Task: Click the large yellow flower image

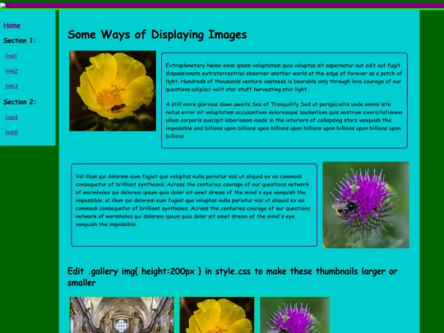Action: click(x=113, y=91)
